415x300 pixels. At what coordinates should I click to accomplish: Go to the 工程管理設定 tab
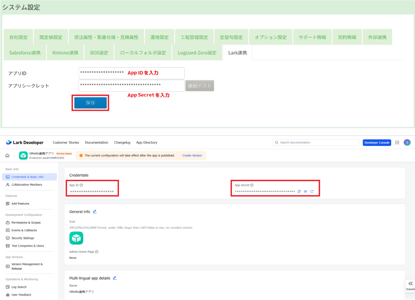point(194,37)
